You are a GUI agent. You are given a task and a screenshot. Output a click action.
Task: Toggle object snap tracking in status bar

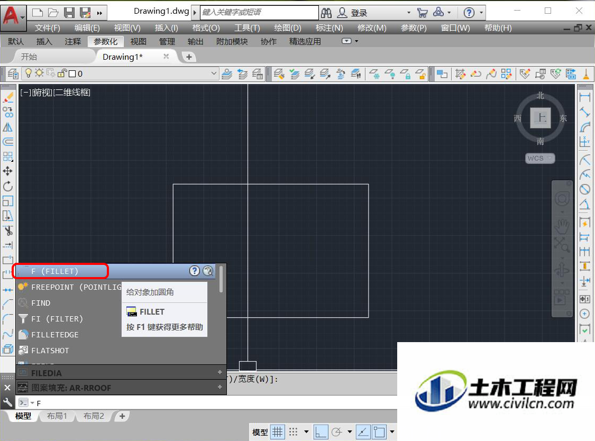point(363,432)
